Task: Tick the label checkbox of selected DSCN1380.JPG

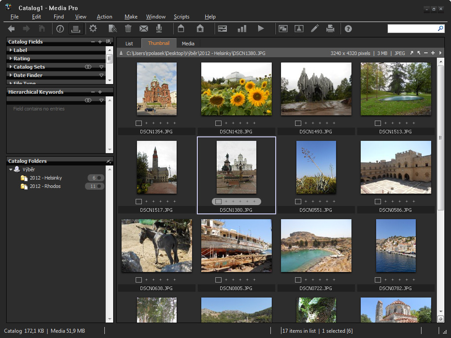Action: (218, 202)
